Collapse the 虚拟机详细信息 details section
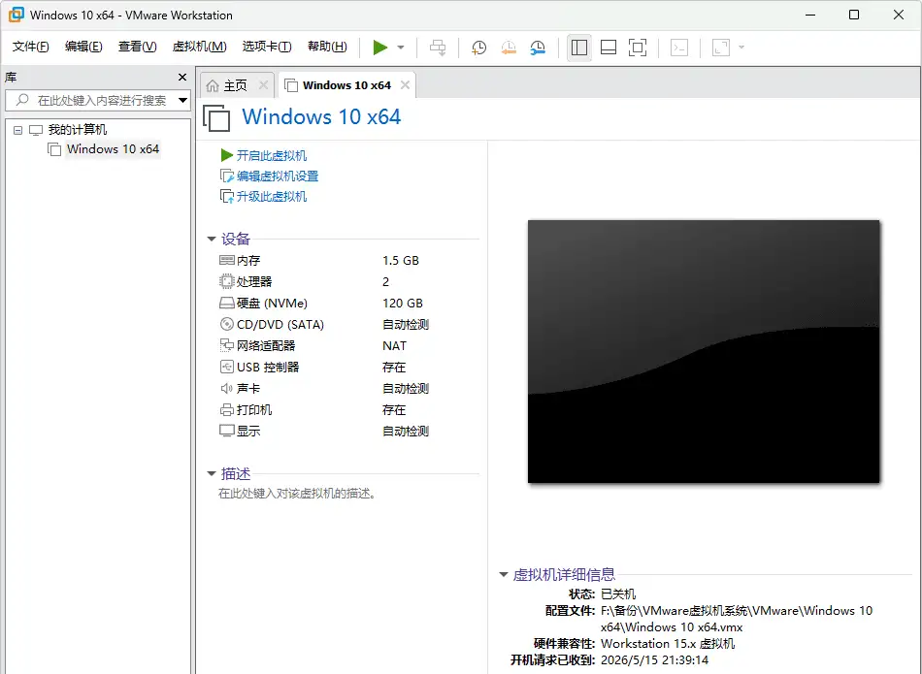The height and width of the screenshot is (674, 922). [x=504, y=575]
